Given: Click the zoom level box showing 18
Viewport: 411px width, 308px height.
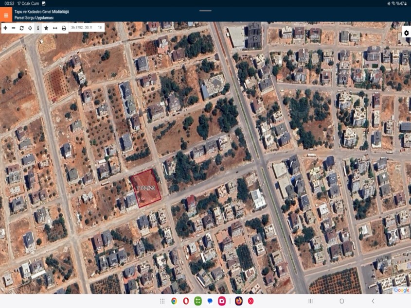Looking at the screenshot, I should click(x=100, y=28).
